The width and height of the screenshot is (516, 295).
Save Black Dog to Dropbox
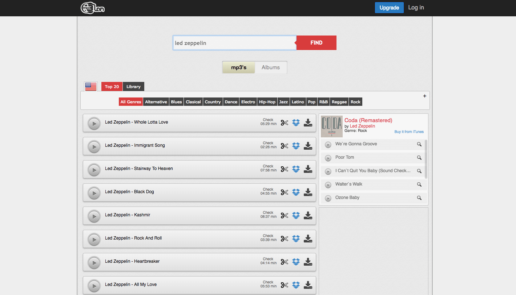pos(296,192)
